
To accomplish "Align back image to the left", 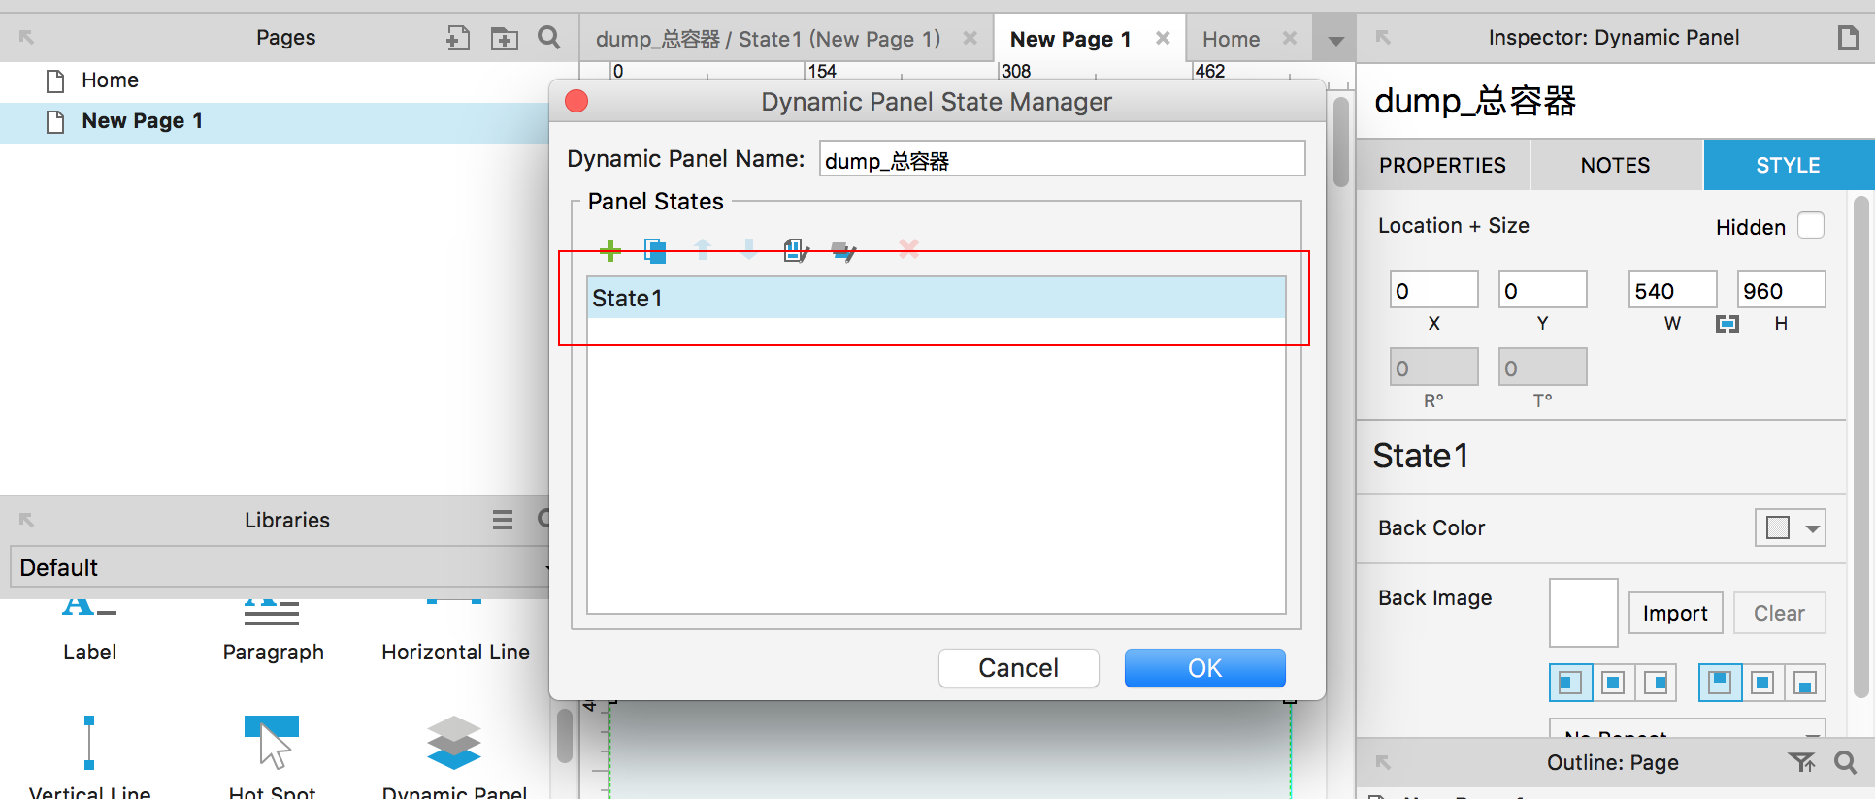I will [x=1570, y=683].
